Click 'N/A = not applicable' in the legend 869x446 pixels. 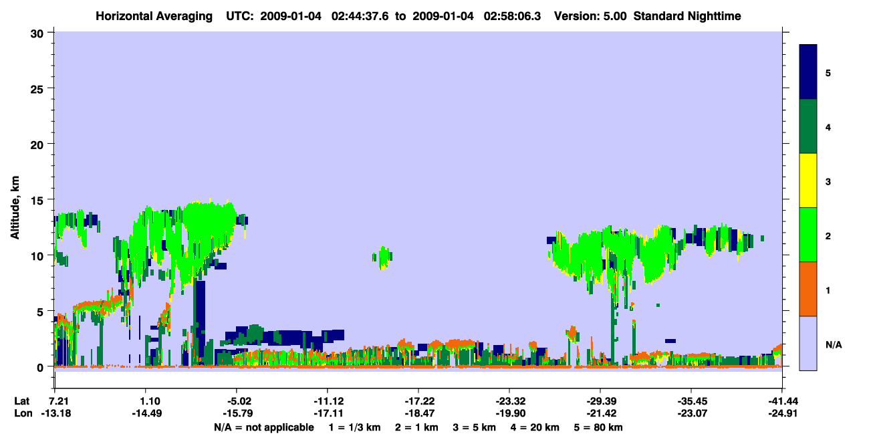(263, 427)
